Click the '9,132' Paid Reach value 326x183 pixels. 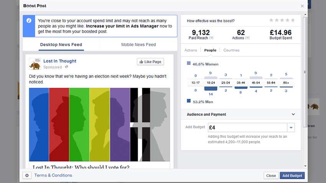[x=201, y=33]
